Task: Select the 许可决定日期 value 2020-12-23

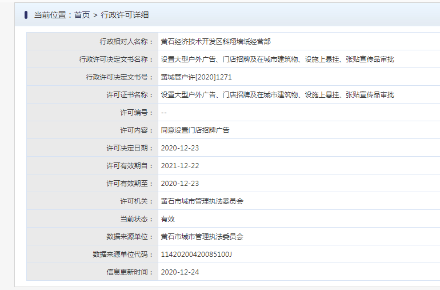Action: (x=180, y=148)
